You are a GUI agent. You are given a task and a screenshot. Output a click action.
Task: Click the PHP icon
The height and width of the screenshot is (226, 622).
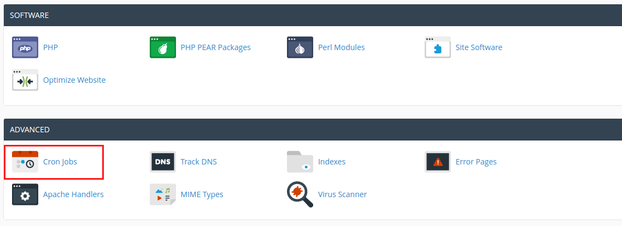click(x=25, y=47)
